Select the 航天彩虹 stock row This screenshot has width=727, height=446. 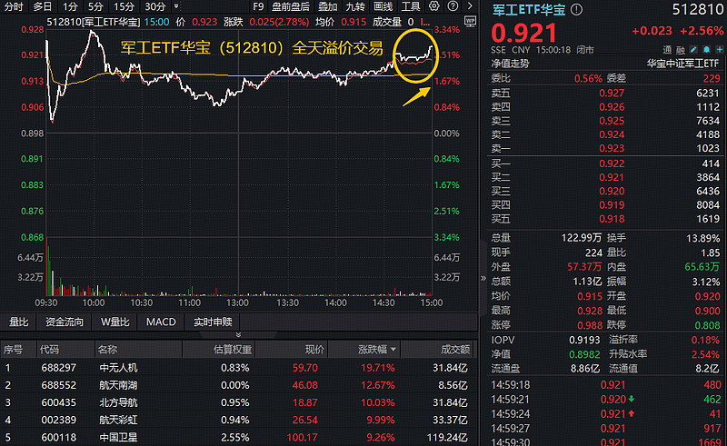coord(239,420)
